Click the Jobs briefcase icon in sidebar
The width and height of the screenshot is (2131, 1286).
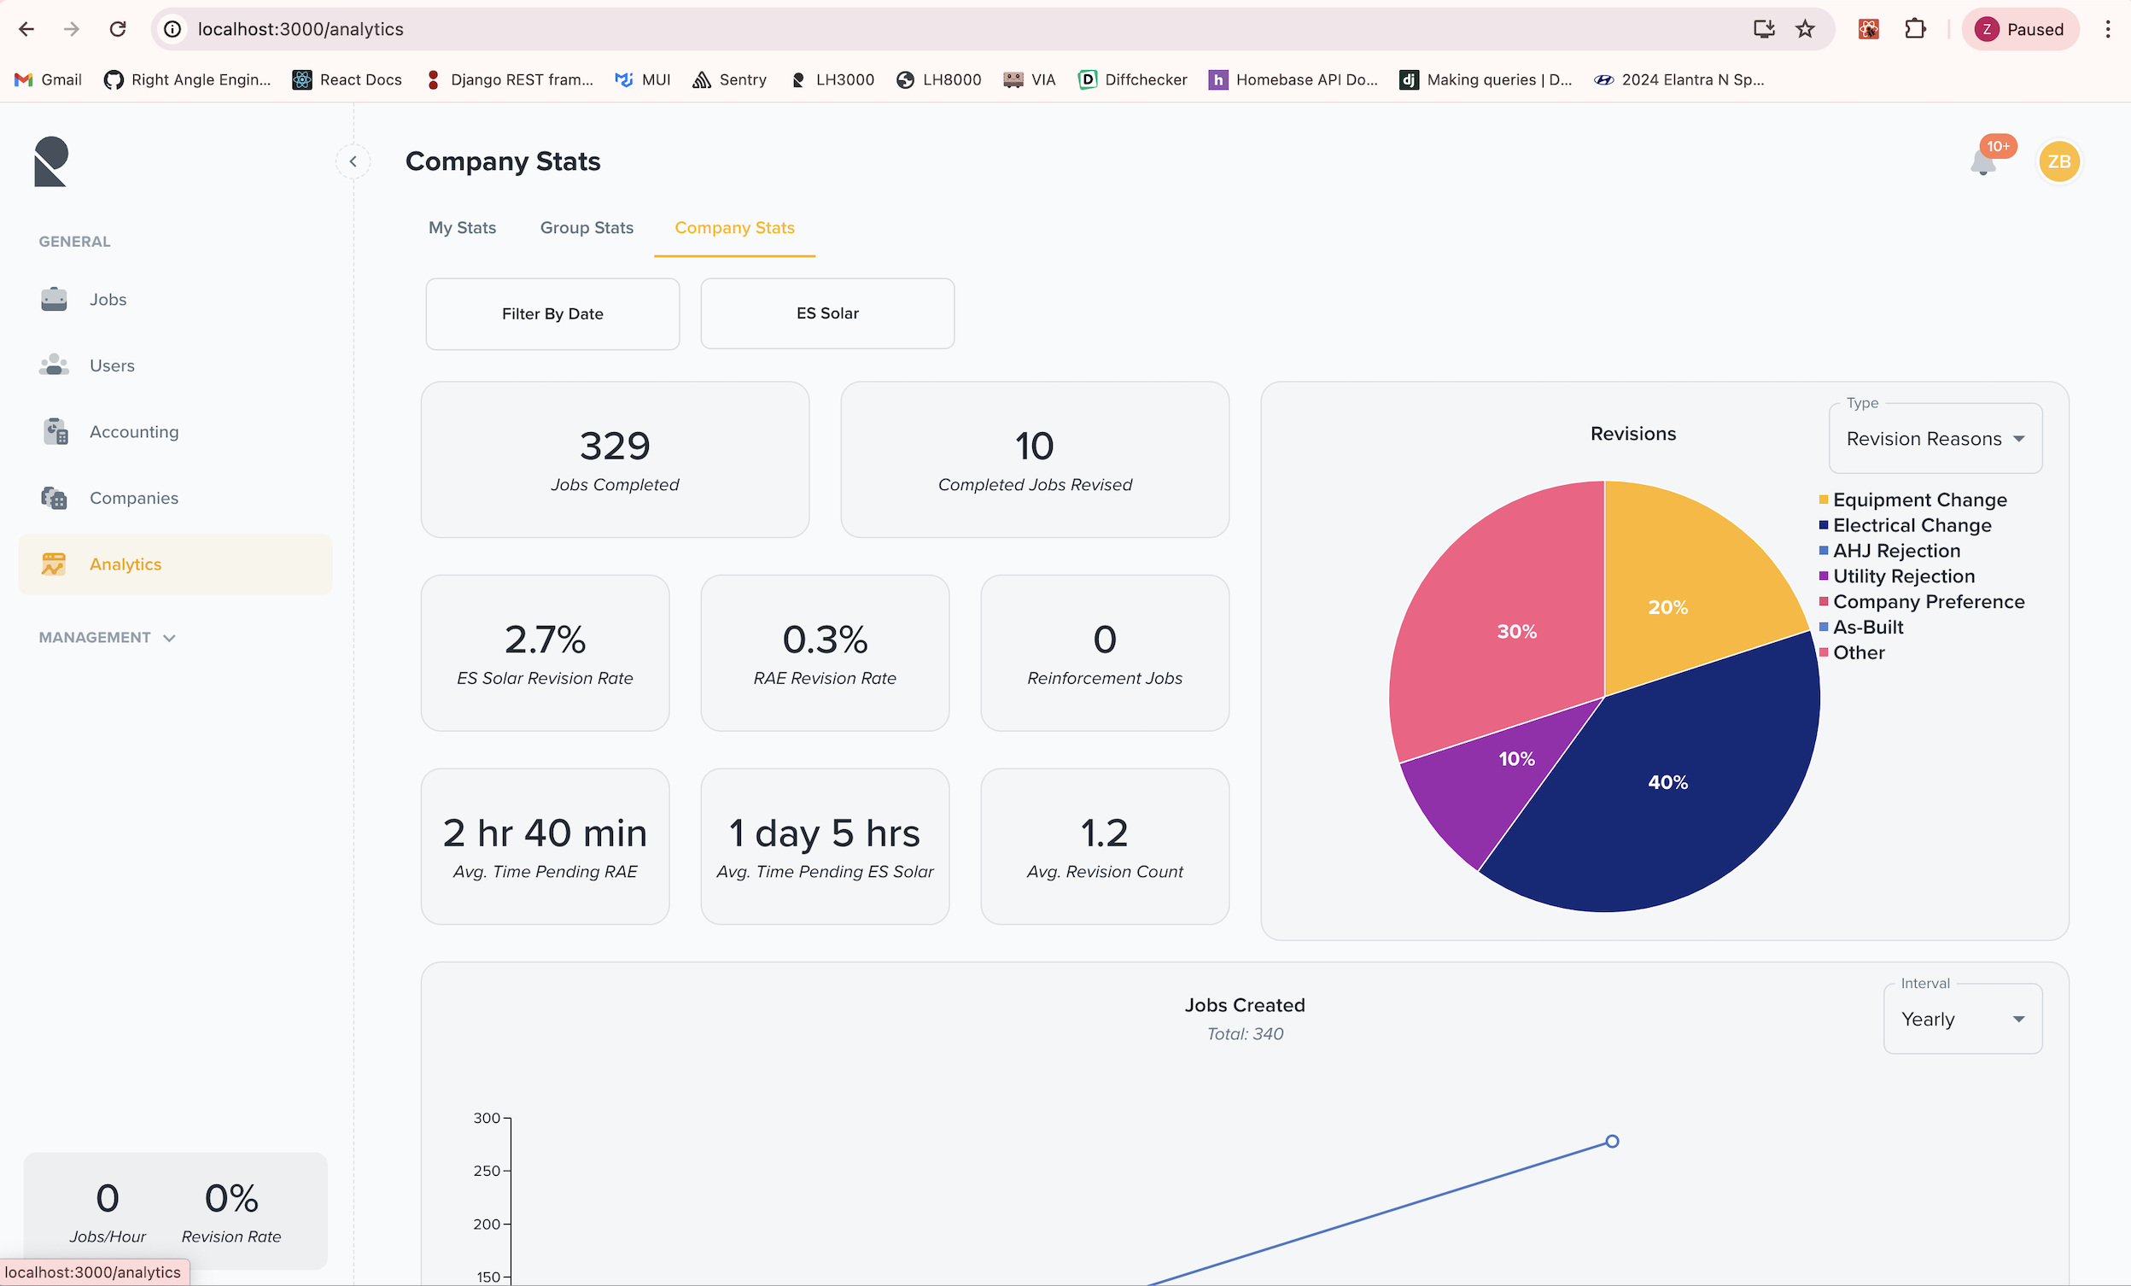click(x=54, y=299)
